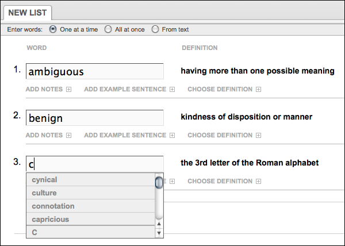Click the 'benign' word text box
Screen dimensions: 345x246
[x=94, y=117]
